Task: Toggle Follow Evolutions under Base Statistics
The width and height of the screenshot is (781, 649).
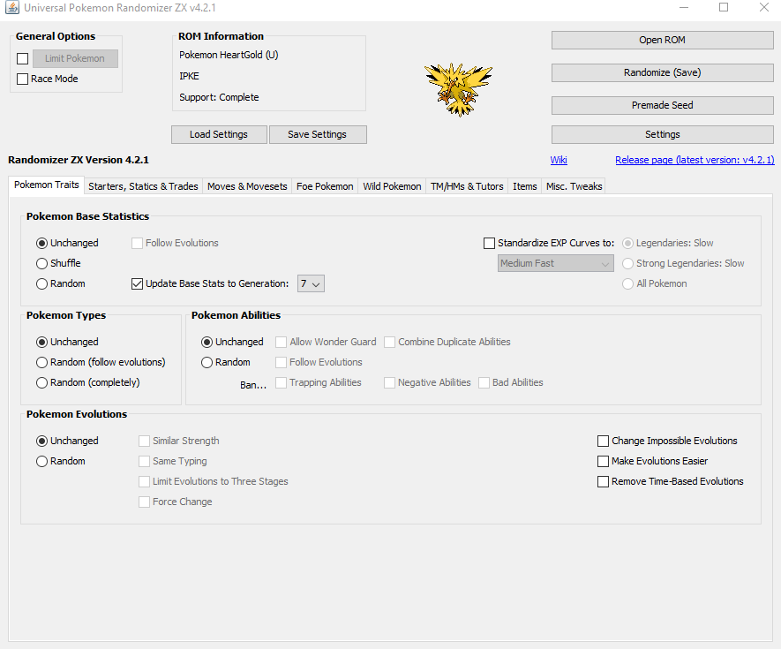Action: pyautogui.click(x=137, y=243)
